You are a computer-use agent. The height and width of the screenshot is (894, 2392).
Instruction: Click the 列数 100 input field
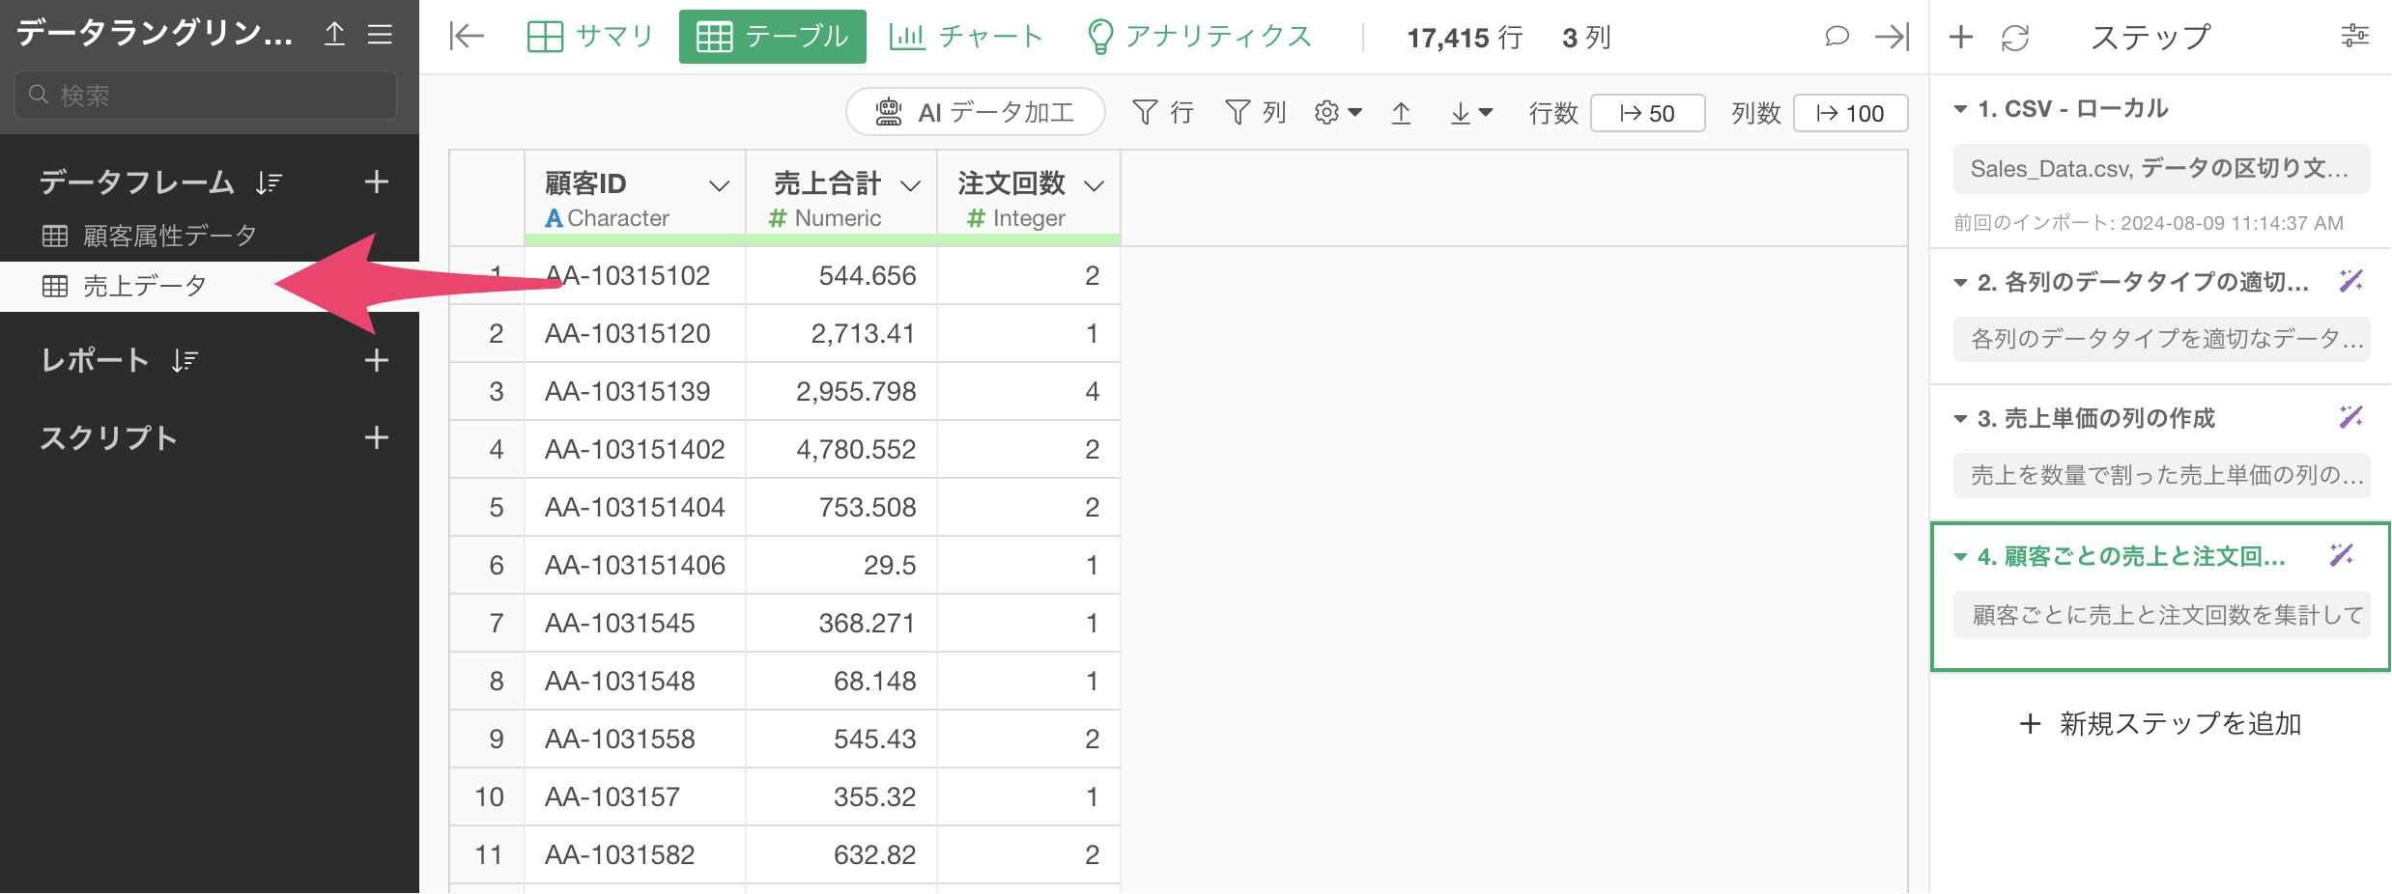1850,113
